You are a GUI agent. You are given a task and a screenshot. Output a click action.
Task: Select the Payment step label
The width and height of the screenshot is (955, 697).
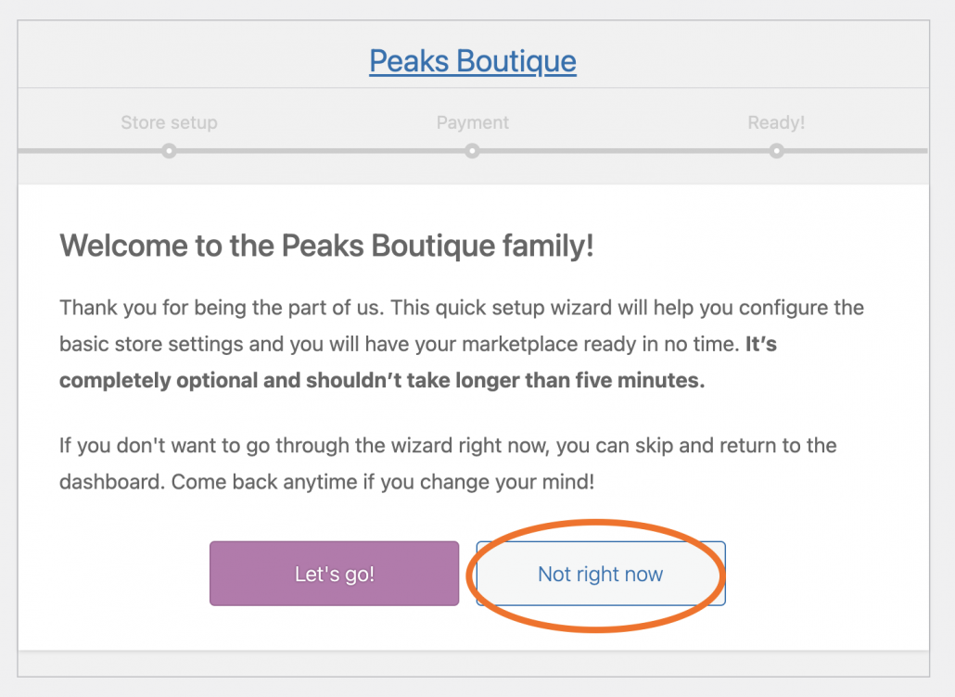coord(473,122)
